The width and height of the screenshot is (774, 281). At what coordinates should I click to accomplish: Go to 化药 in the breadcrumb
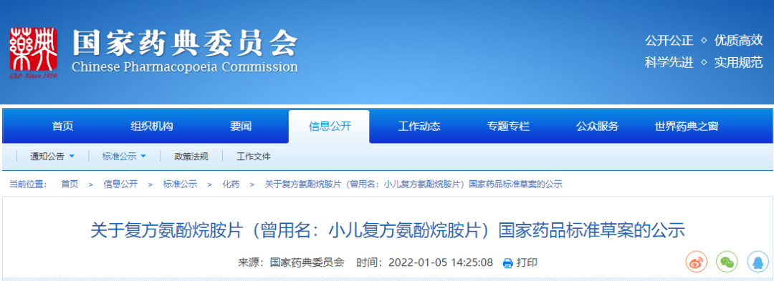[231, 184]
